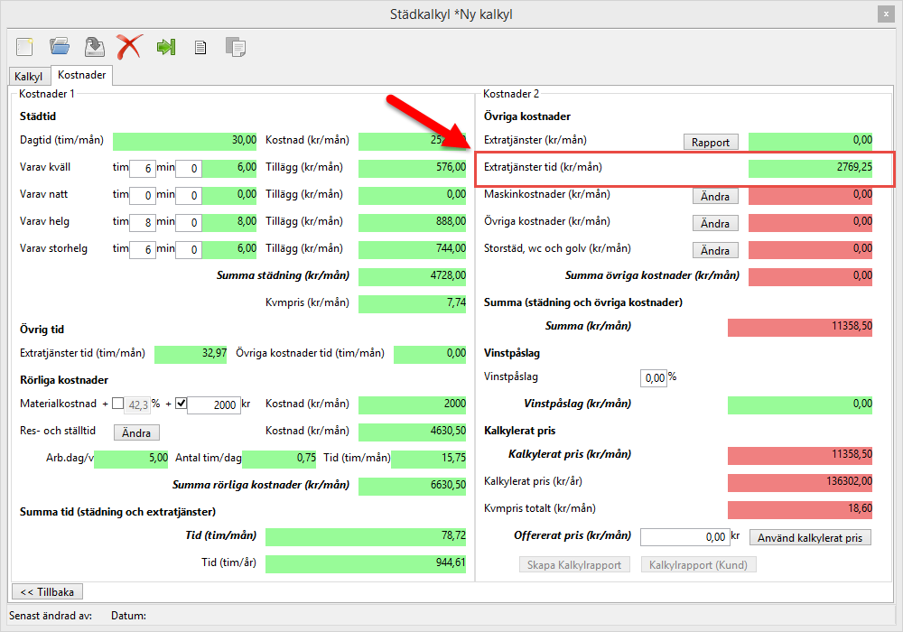This screenshot has height=632, width=903.
Task: Go back with the << Tillbaka button
Action: tap(47, 592)
